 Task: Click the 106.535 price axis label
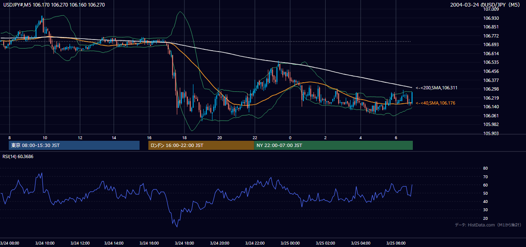[x=491, y=62]
